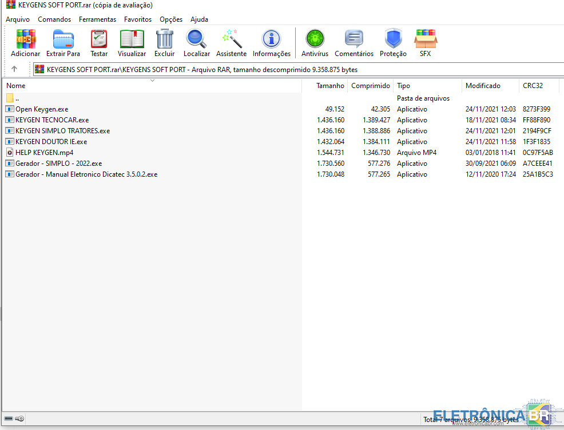The width and height of the screenshot is (564, 430).
Task: Open the Arquivo menu
Action: [x=18, y=19]
